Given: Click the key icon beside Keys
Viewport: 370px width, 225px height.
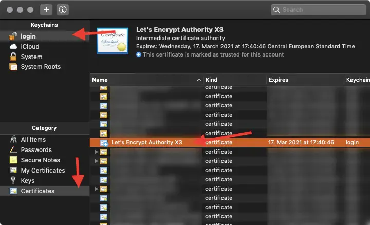Looking at the screenshot, I should (13, 180).
